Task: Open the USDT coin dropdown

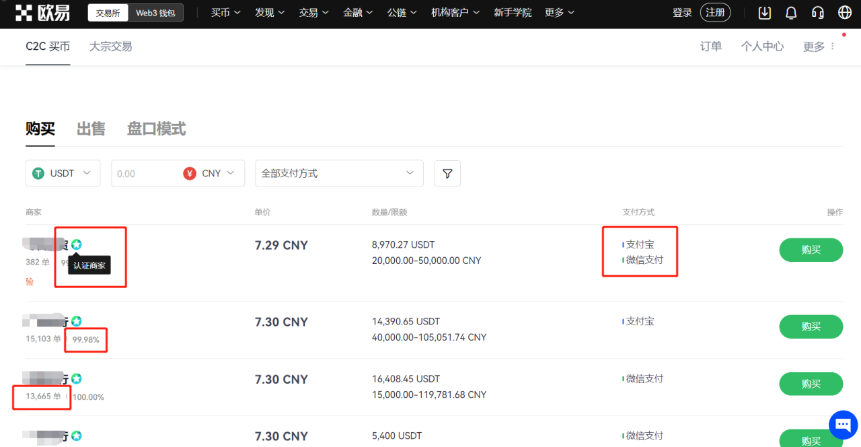Action: point(63,173)
